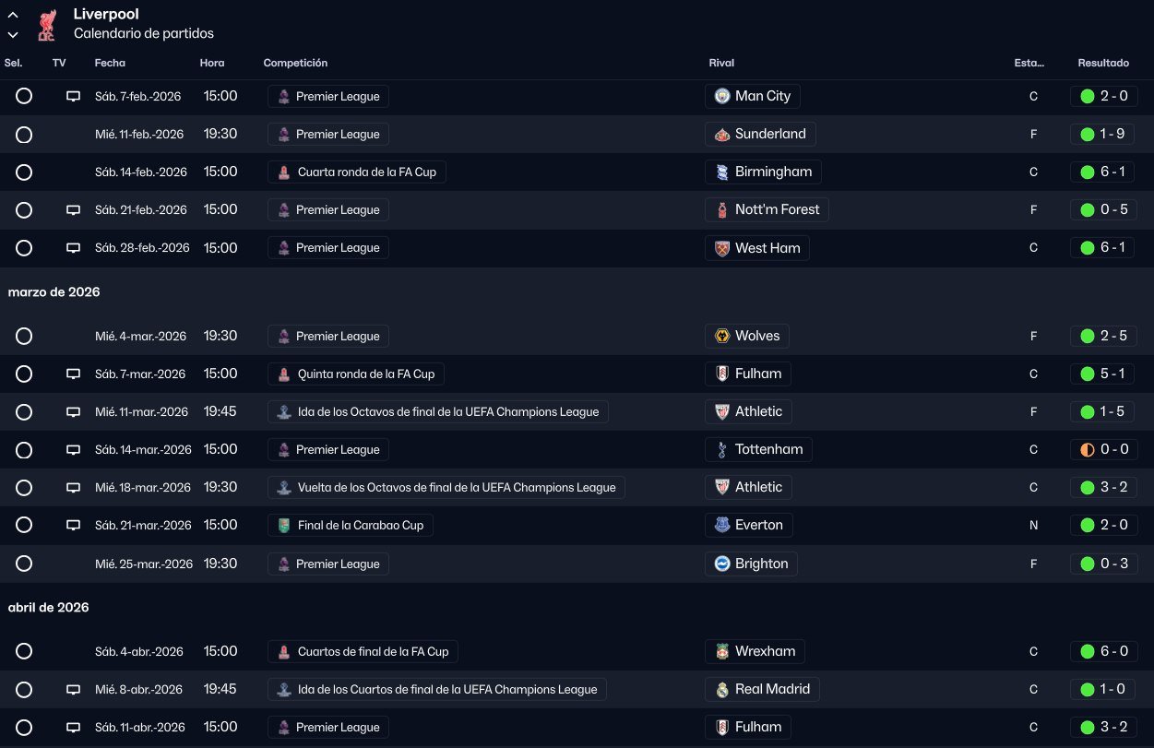Click the Liverpool club crest icon
The height and width of the screenshot is (748, 1154).
tap(46, 25)
